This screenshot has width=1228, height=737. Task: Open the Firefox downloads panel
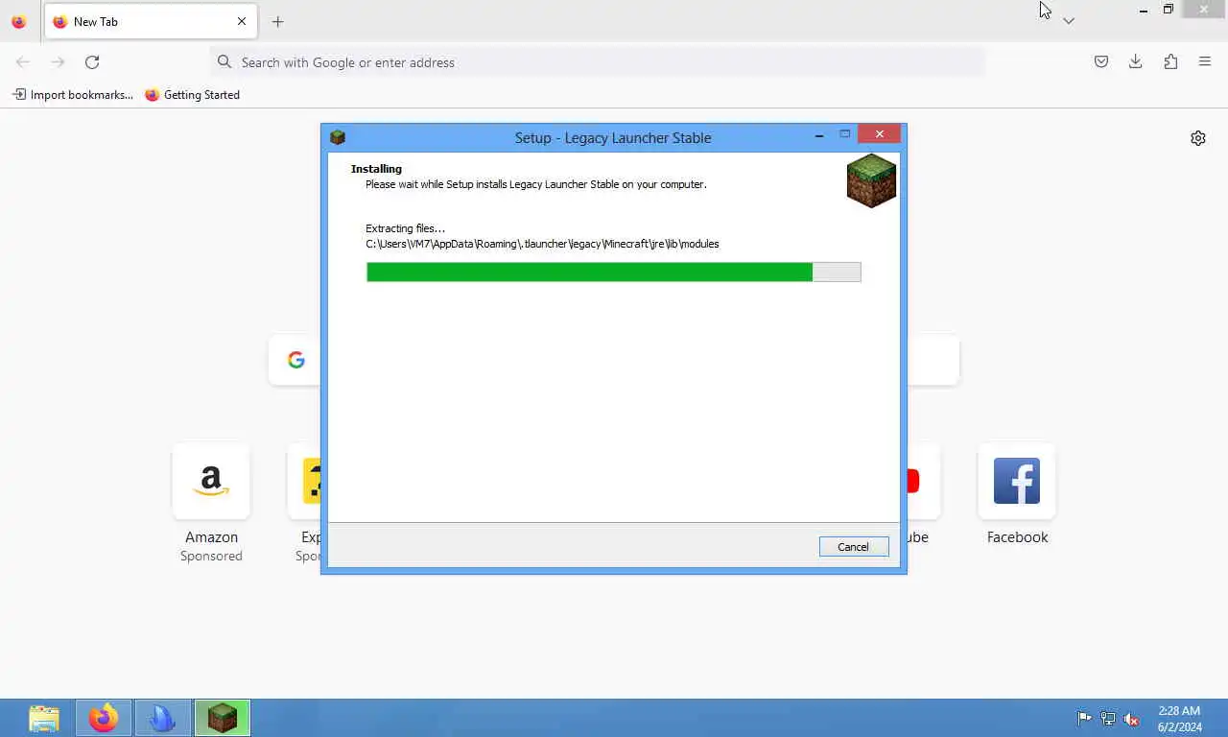point(1136,62)
